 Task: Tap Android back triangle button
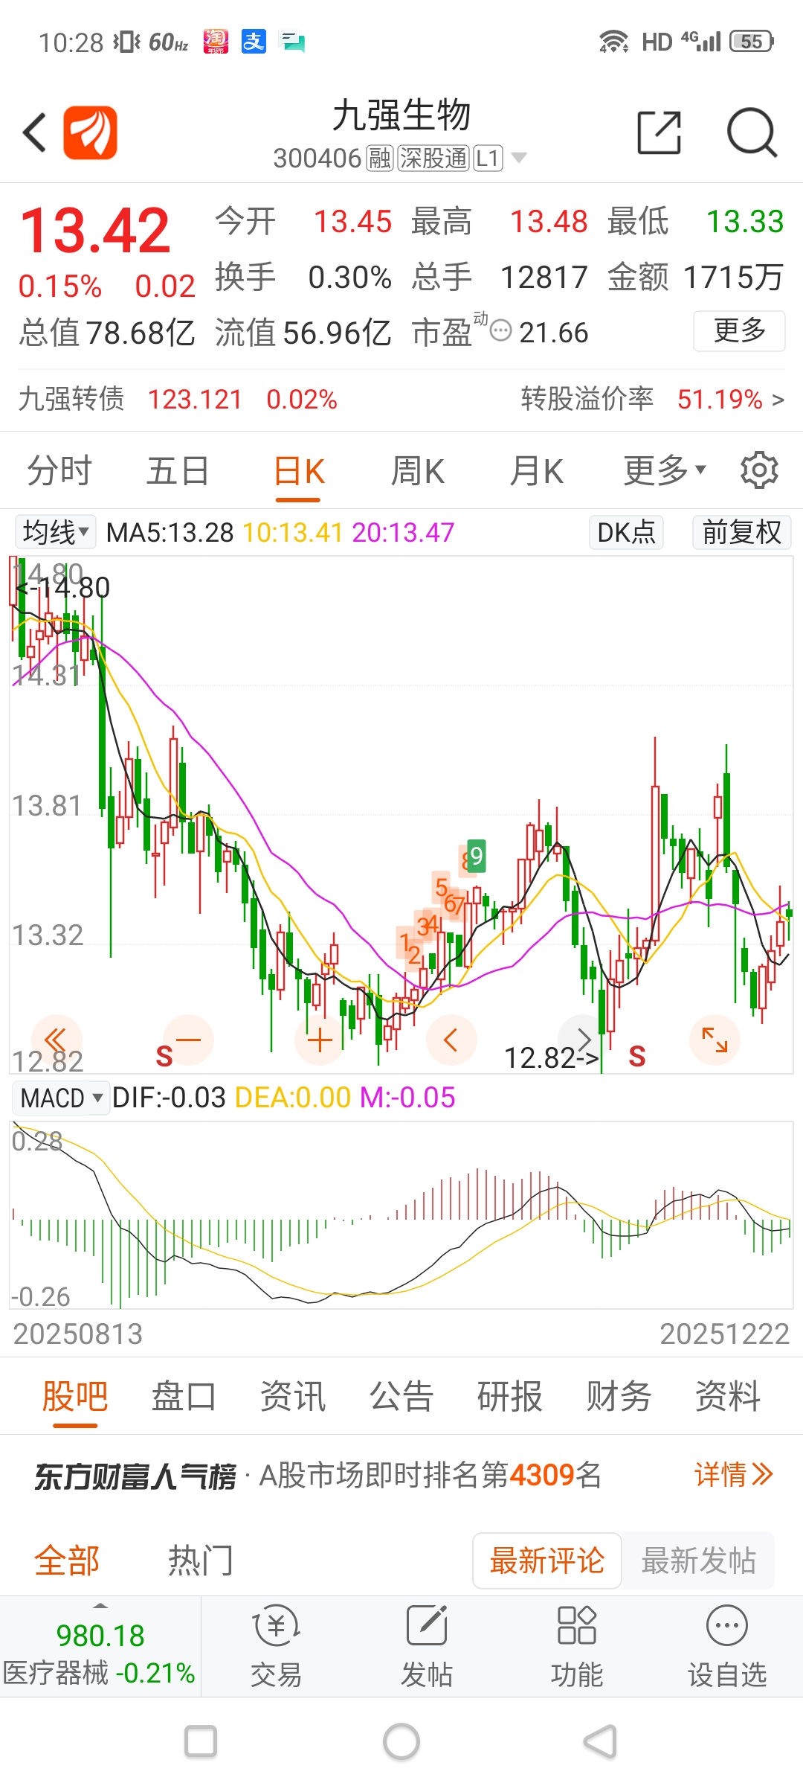[601, 1741]
